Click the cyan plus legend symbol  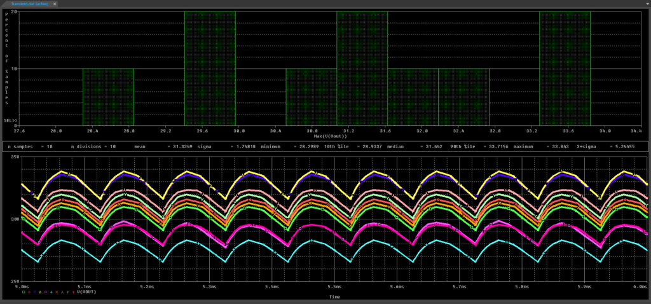click(x=51, y=292)
